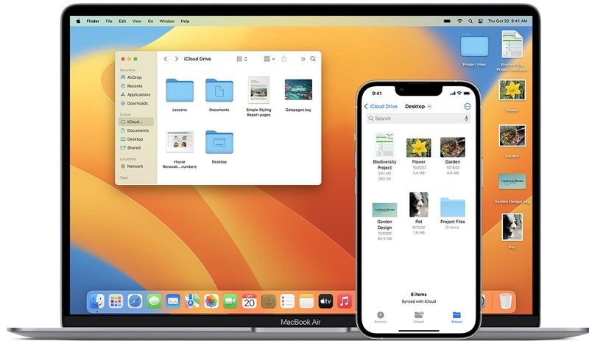Select Applications in Finder sidebar

click(x=135, y=95)
